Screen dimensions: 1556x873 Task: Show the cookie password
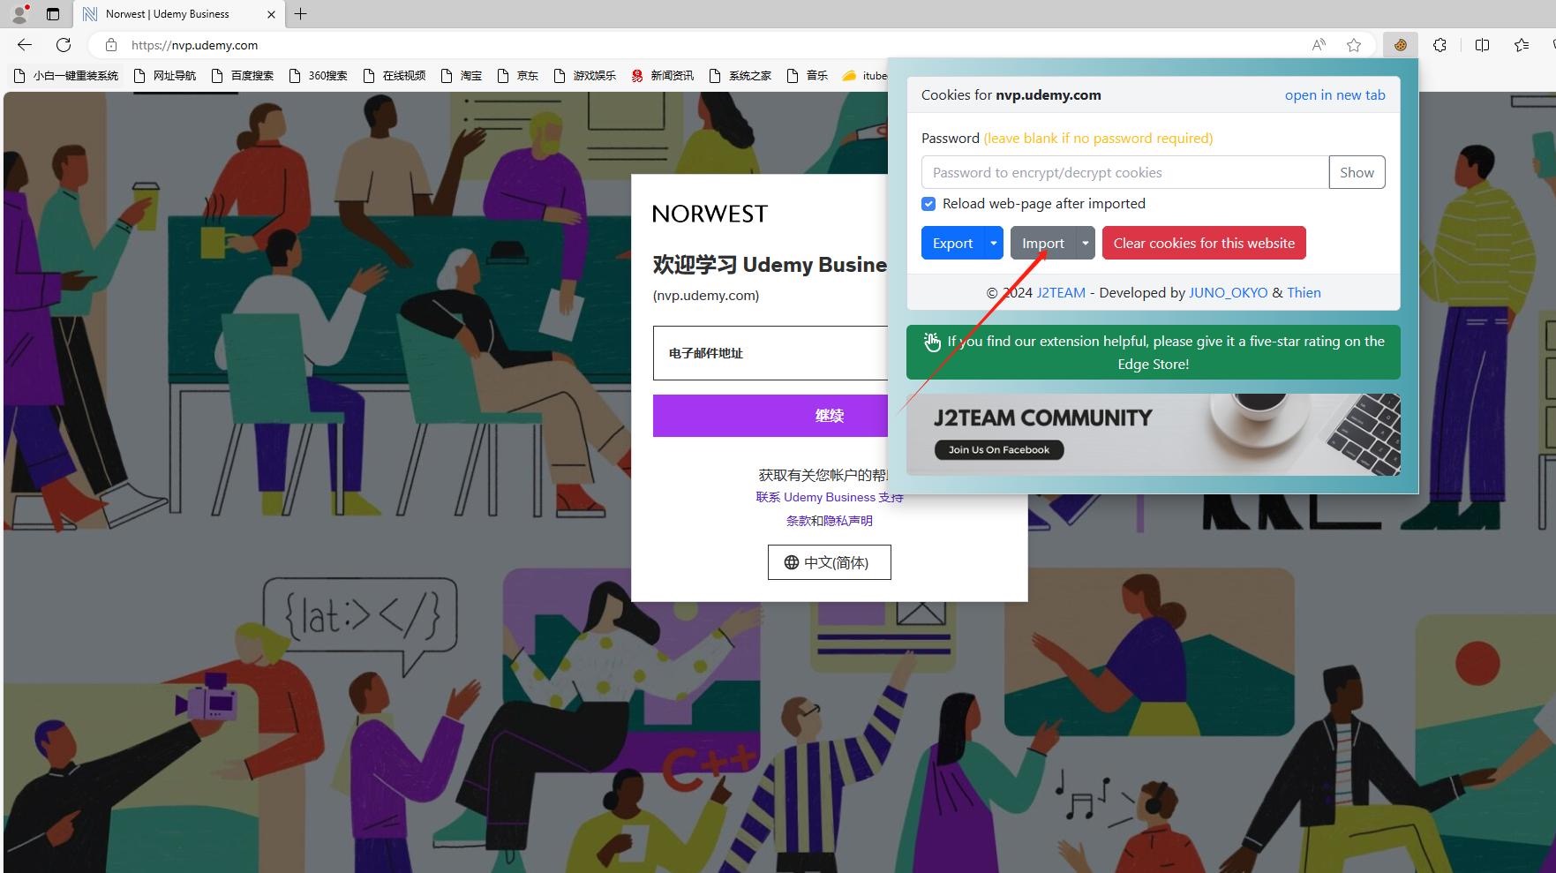1357,172
